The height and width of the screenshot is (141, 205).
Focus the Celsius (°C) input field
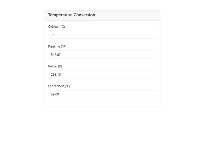click(102, 35)
